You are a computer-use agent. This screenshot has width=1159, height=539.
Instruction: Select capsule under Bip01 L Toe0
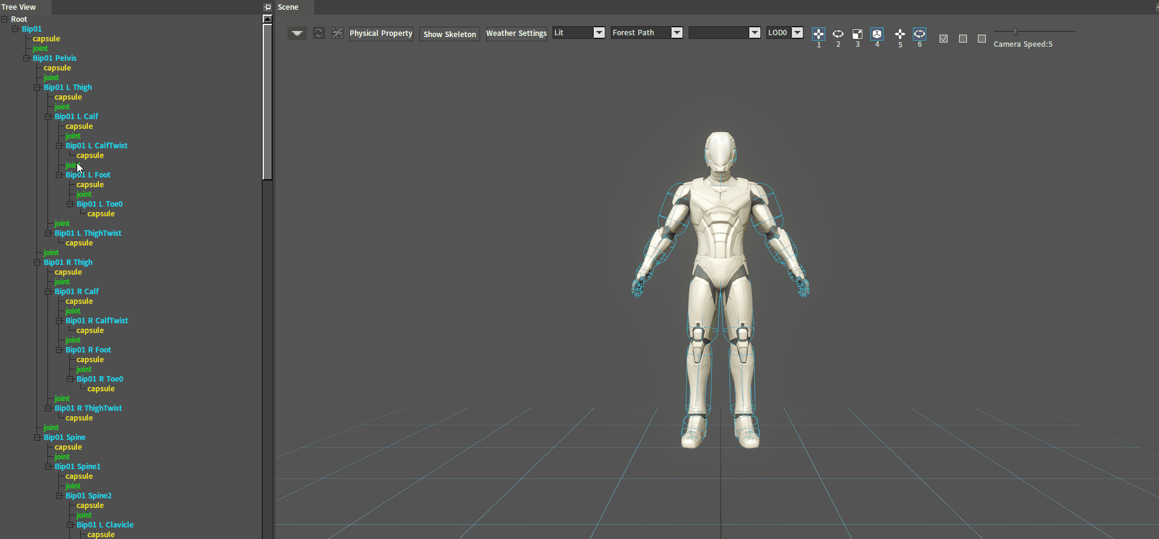point(101,214)
